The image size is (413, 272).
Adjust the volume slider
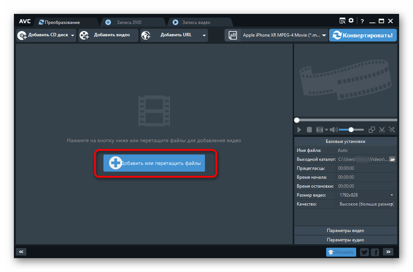pyautogui.click(x=351, y=130)
